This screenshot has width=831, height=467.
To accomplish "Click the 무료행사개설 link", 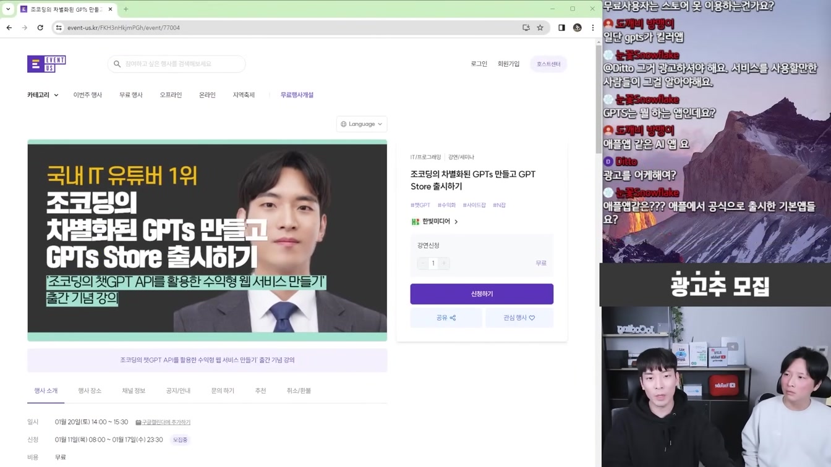I will 297,95.
